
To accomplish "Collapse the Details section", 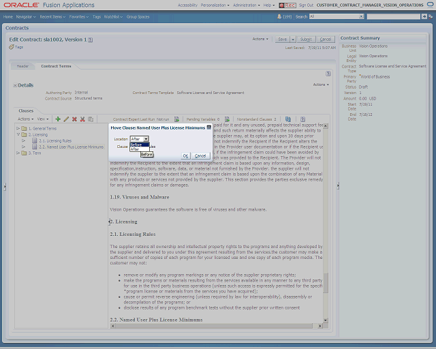I will point(15,85).
